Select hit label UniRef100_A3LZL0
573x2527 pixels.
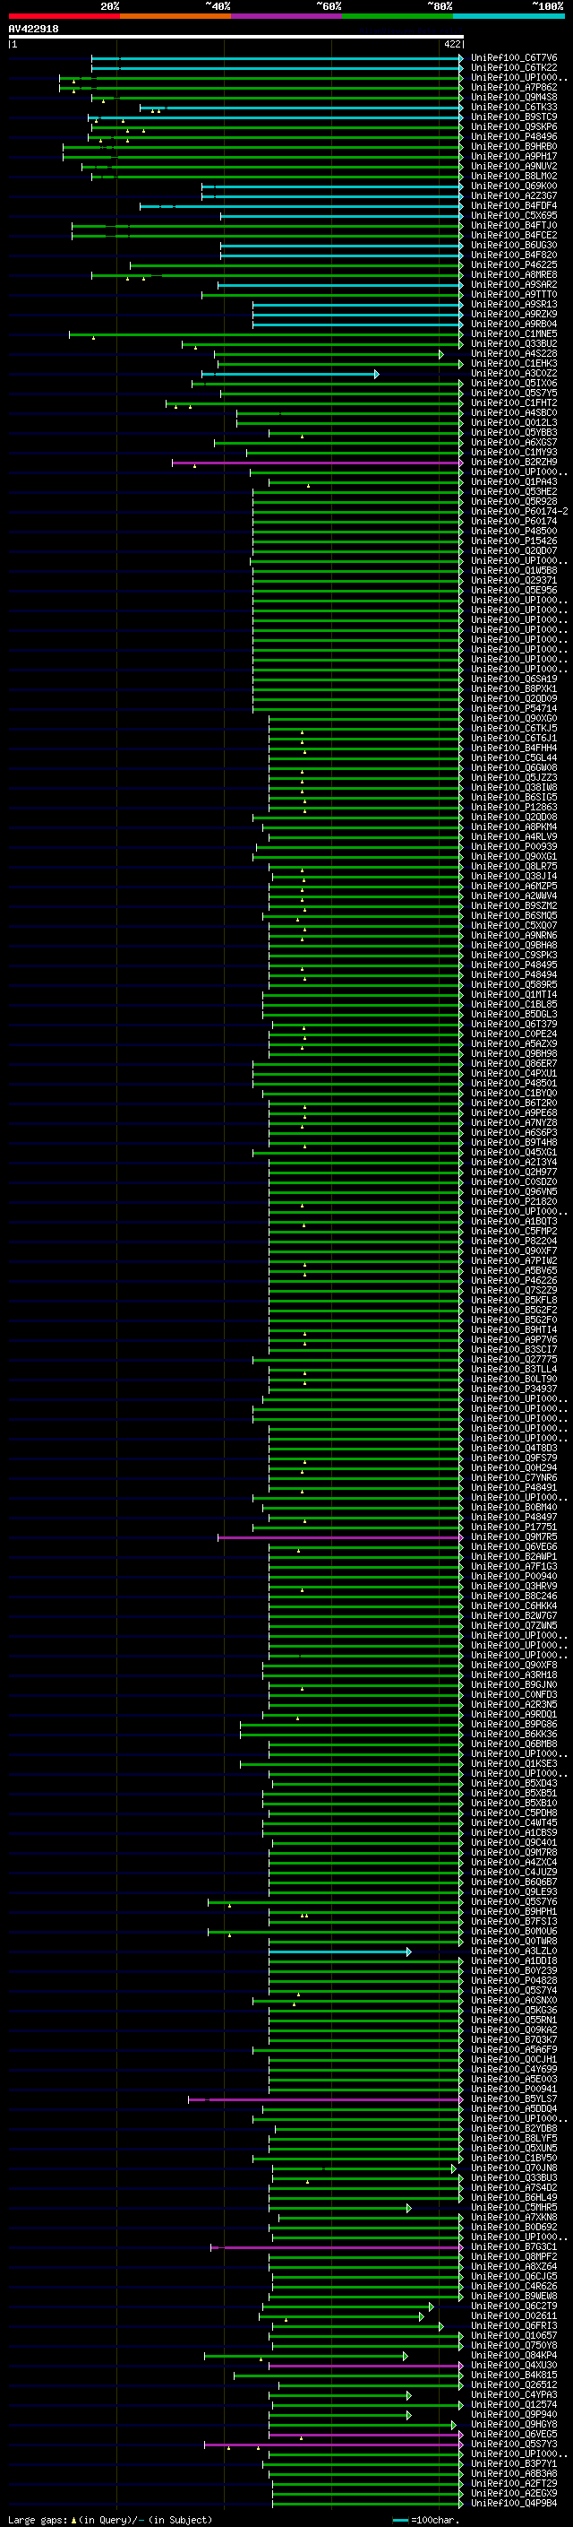coord(514,1952)
